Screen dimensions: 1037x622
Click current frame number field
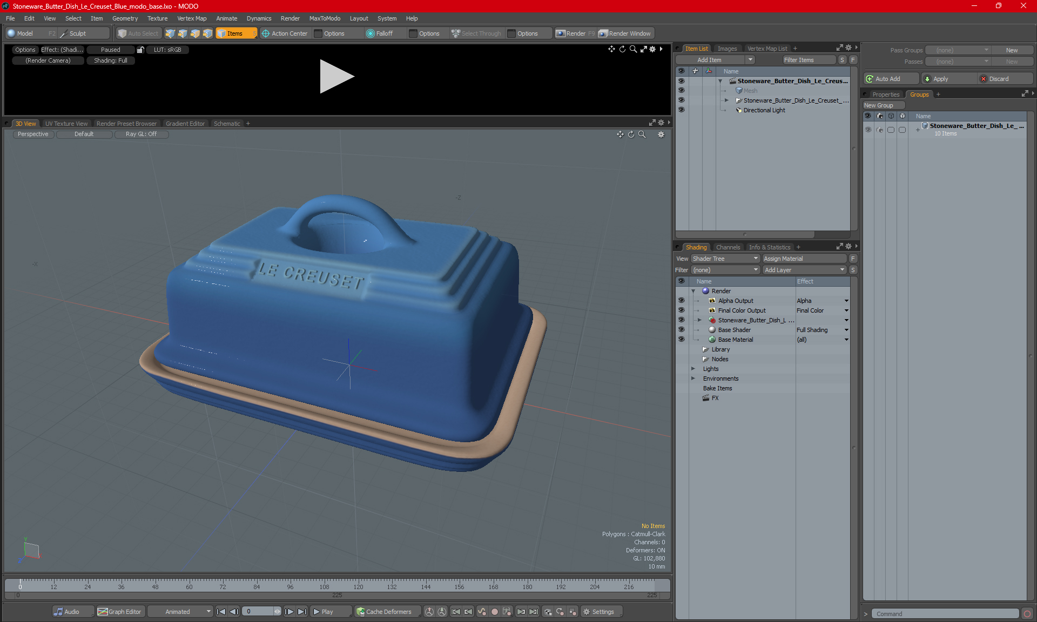click(259, 612)
